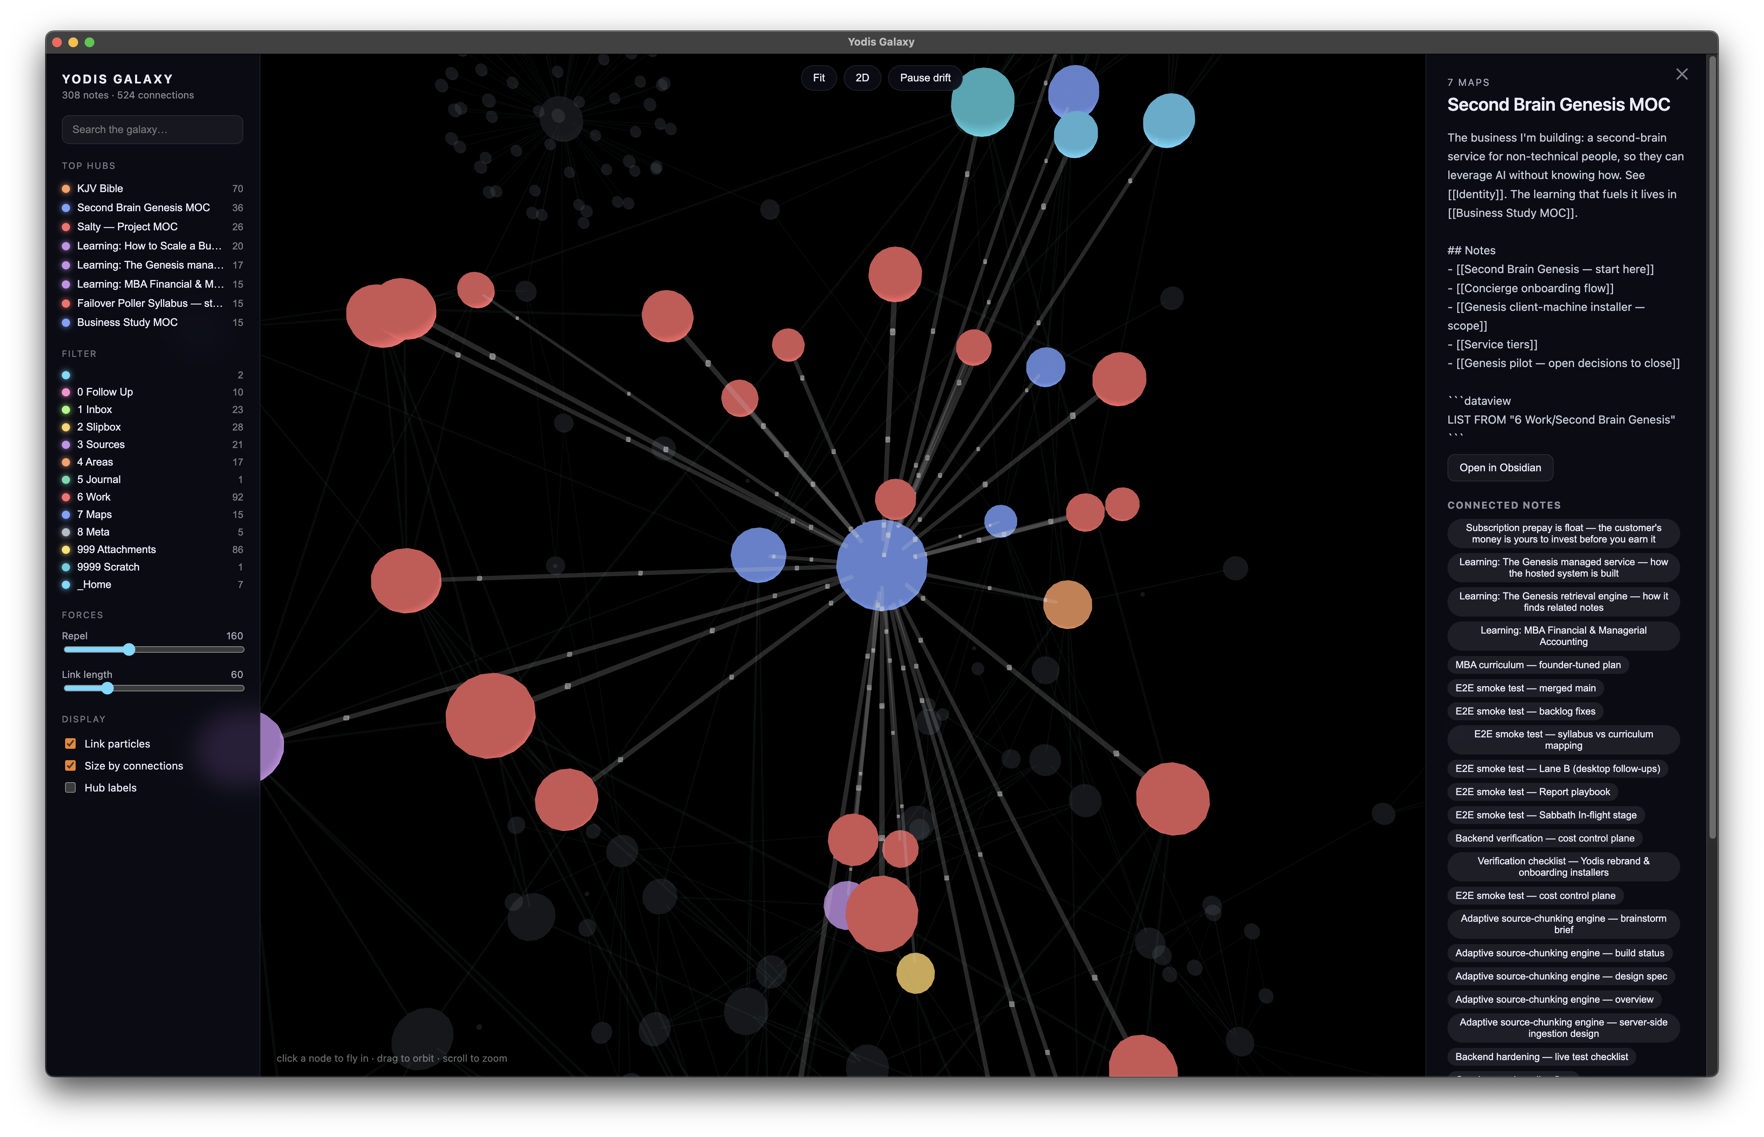Click the yellow node at graph bottom

coord(915,973)
